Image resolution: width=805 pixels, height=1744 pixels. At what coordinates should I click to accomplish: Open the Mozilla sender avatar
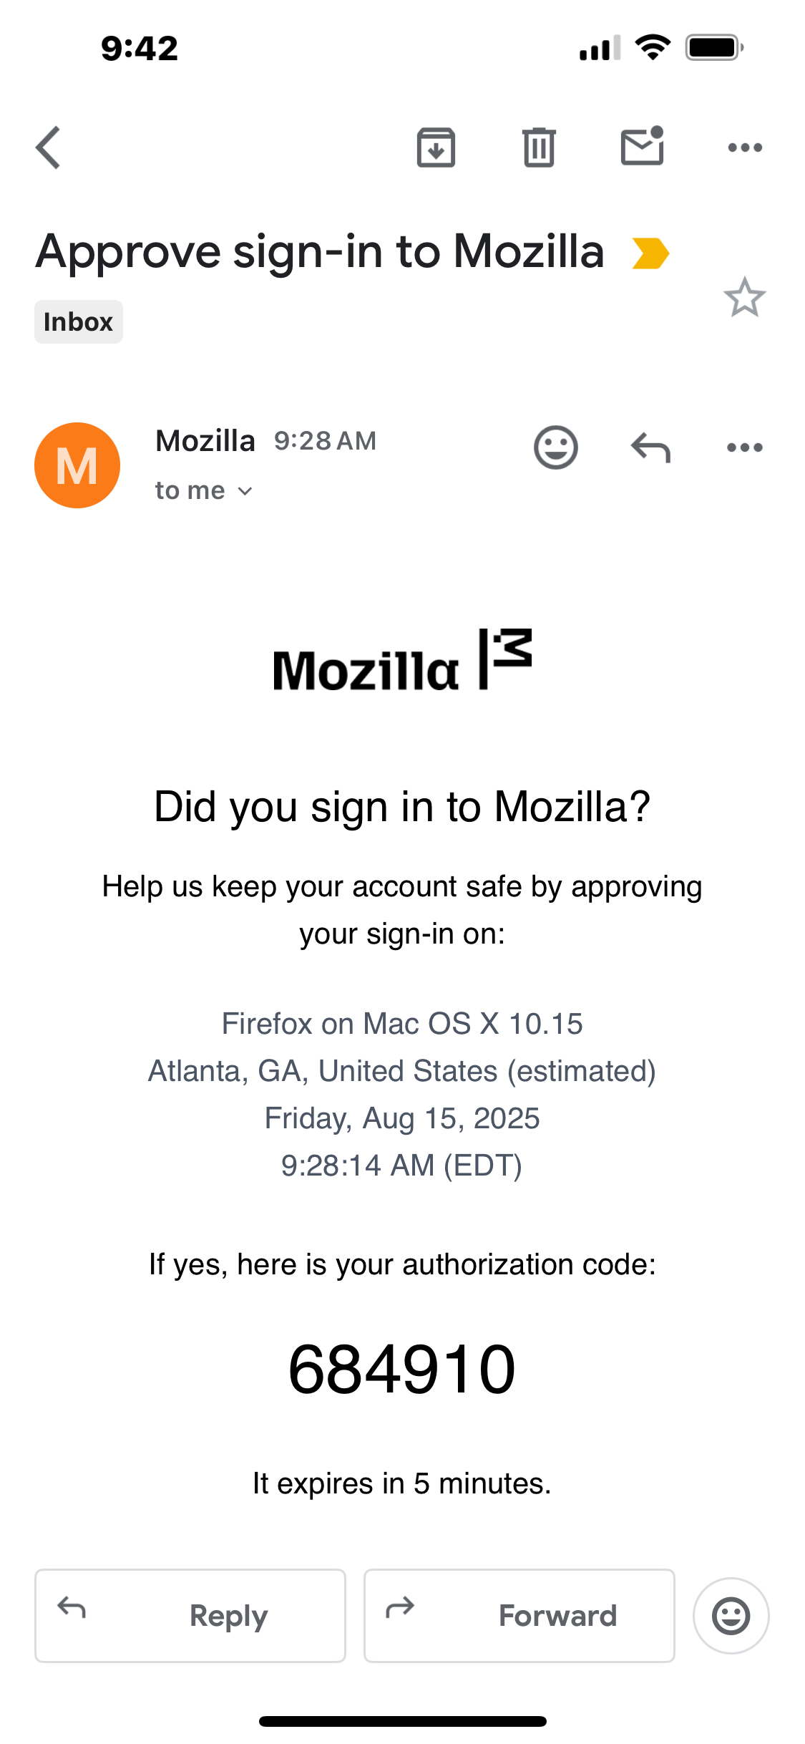click(x=77, y=465)
